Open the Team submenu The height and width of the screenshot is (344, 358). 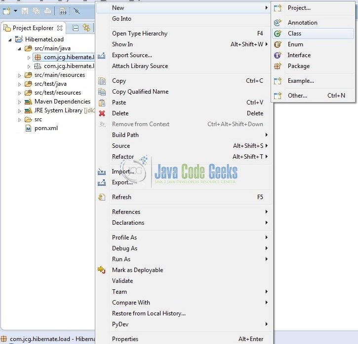pyautogui.click(x=184, y=292)
